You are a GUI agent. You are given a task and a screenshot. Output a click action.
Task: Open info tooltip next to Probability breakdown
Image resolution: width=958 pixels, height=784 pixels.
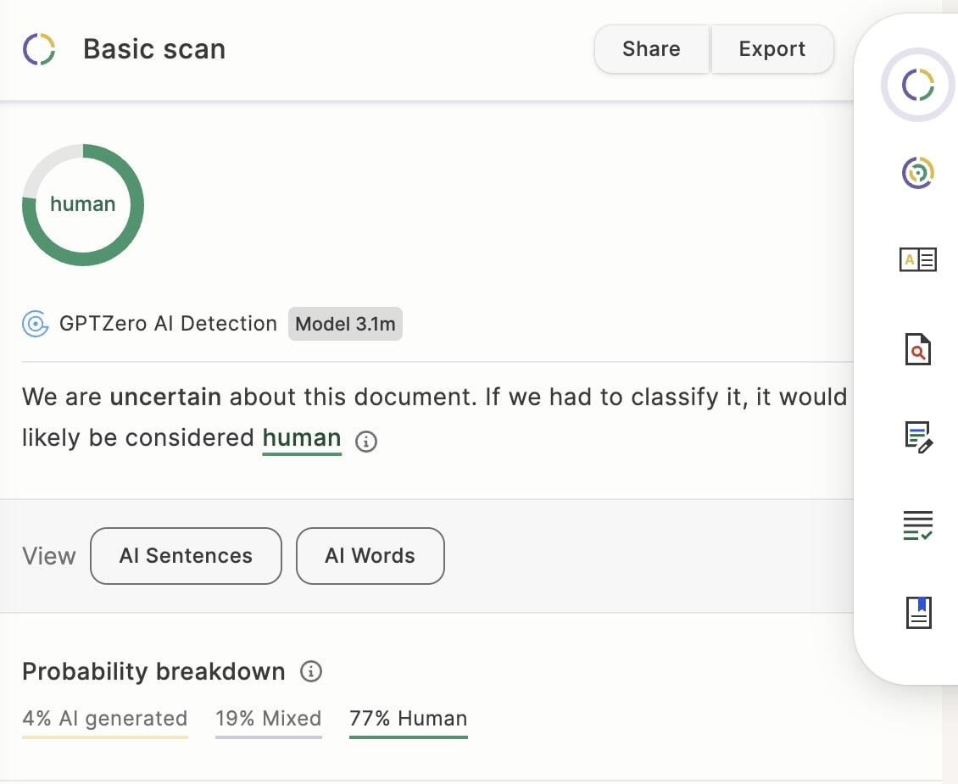coord(312,672)
